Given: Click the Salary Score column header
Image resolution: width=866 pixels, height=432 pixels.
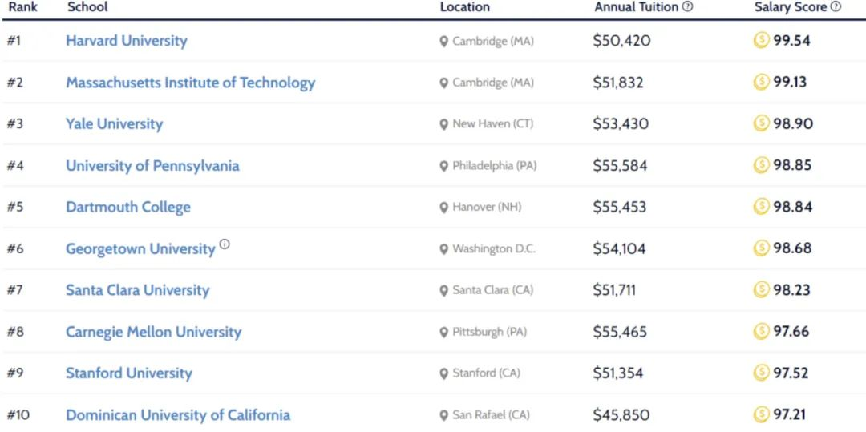Looking at the screenshot, I should pos(790,7).
